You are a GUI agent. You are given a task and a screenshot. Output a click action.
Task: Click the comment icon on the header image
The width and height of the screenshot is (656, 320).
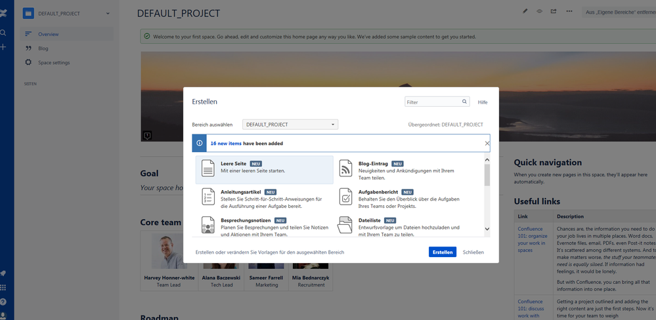click(x=147, y=135)
